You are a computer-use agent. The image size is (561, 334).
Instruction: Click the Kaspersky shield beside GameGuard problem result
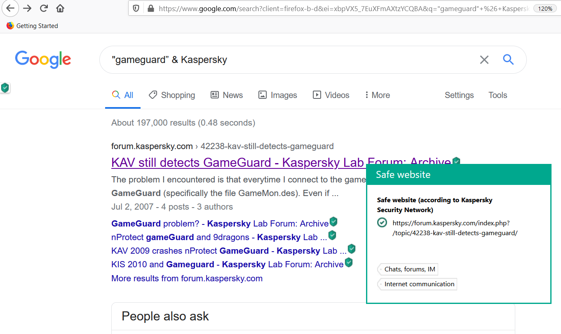[333, 222]
